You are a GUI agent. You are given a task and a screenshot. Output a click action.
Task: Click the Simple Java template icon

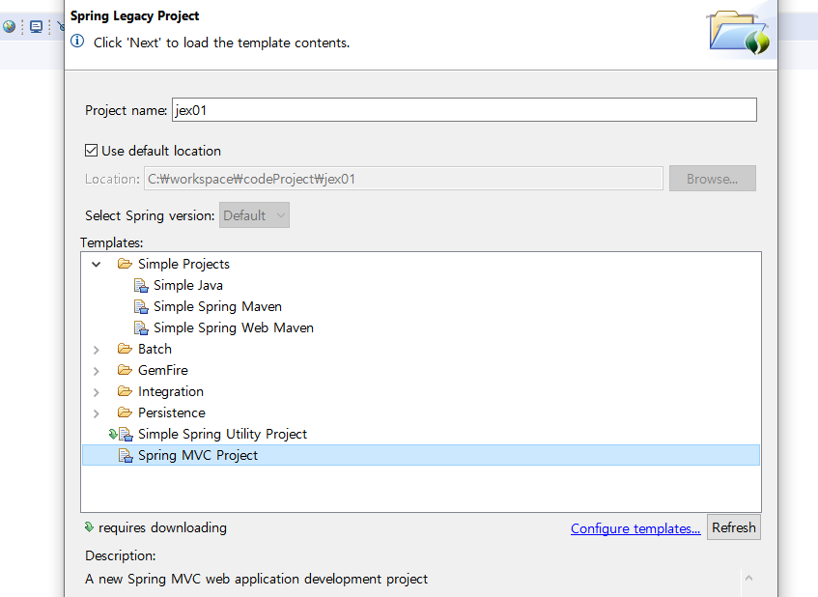(x=141, y=285)
